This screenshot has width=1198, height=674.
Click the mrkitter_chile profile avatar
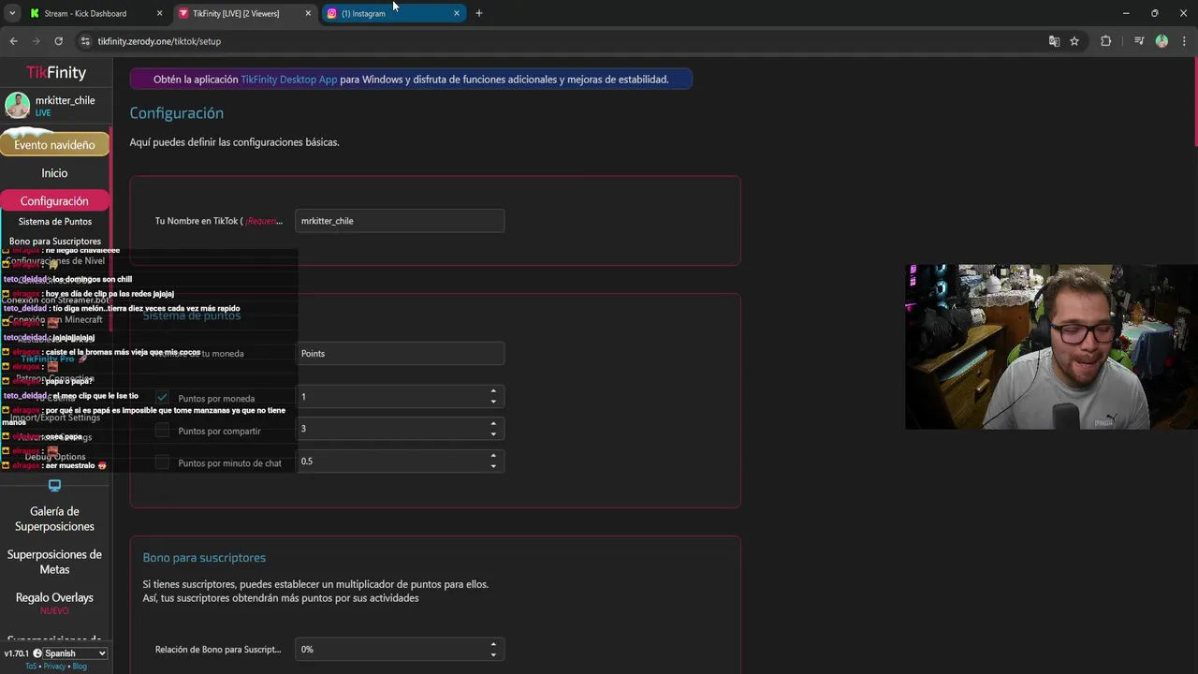pyautogui.click(x=17, y=105)
